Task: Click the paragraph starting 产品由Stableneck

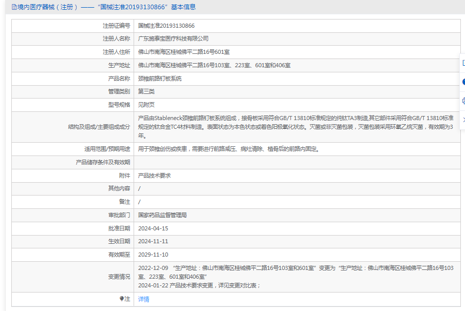Action: point(295,127)
